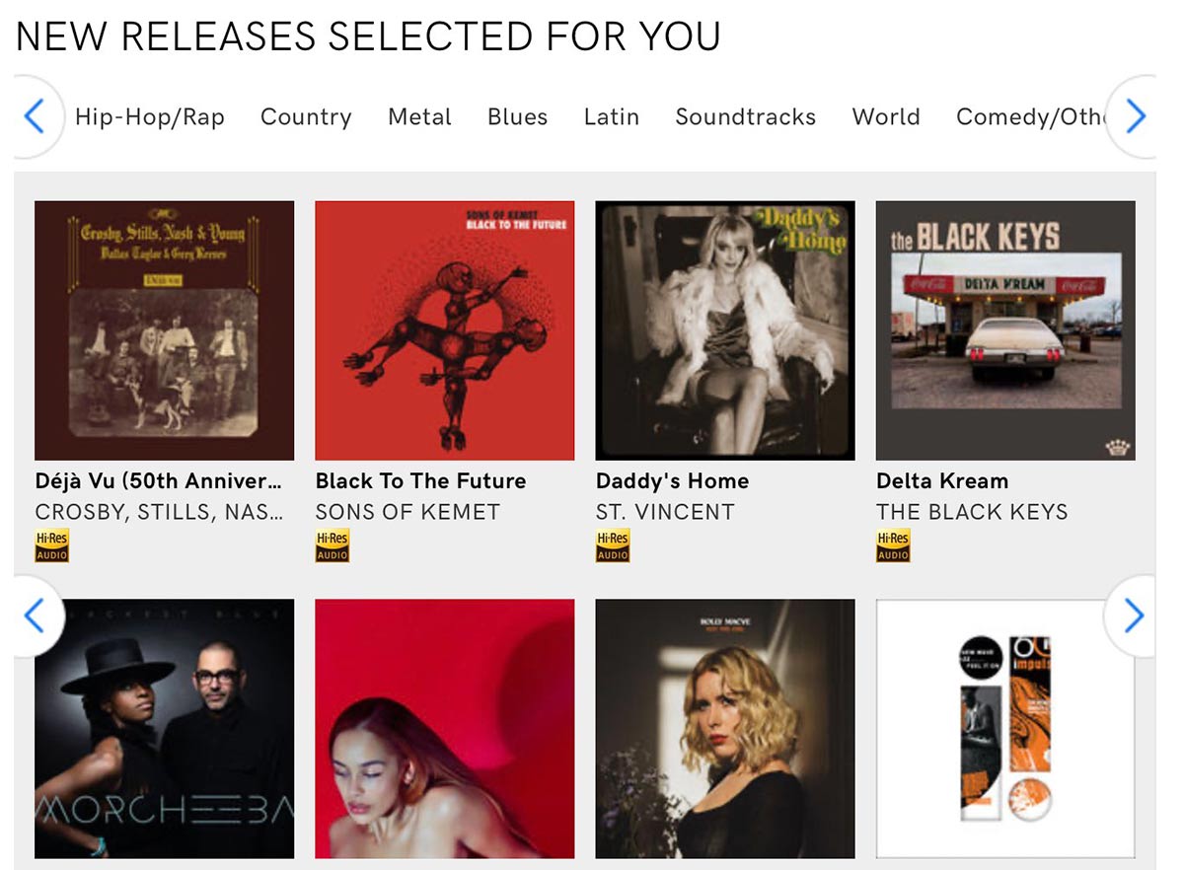This screenshot has width=1184, height=870.
Task: Select the Hip-Hop/Rap genre tab
Action: [150, 116]
